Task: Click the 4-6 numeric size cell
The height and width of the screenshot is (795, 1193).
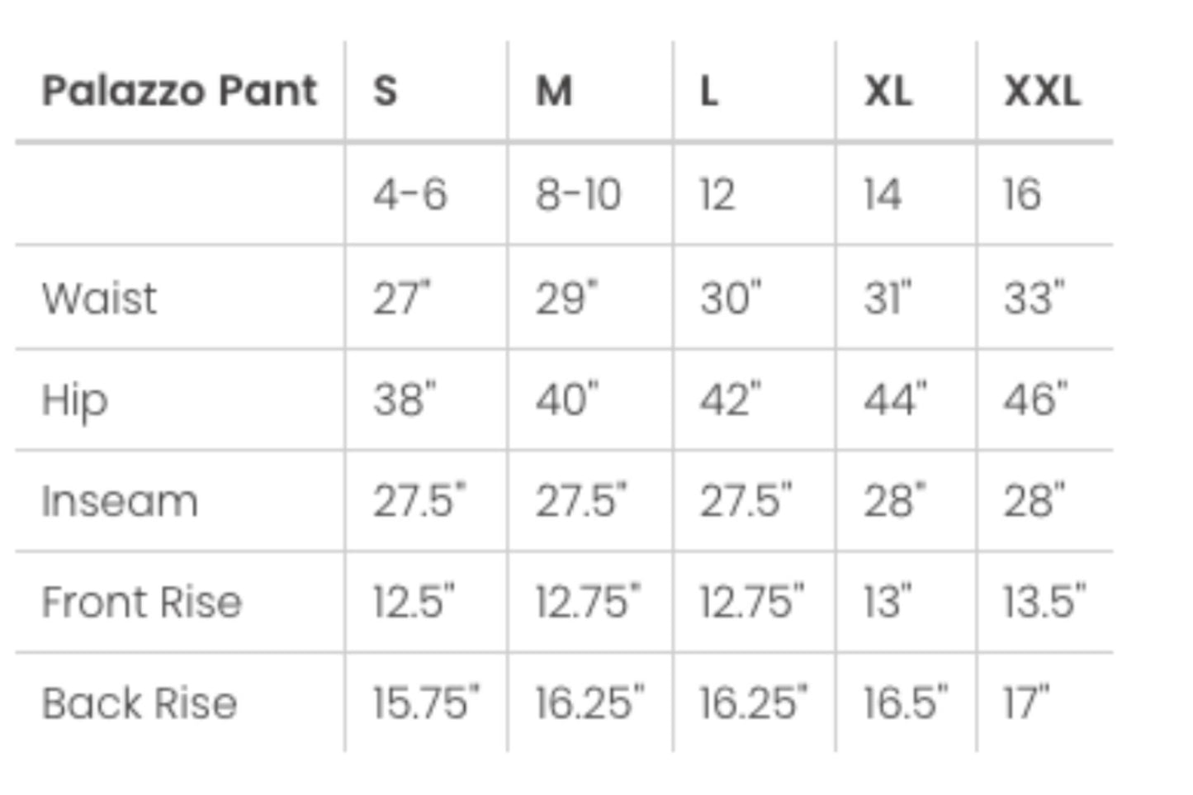Action: pos(410,195)
